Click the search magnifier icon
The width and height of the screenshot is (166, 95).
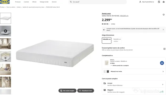tap(71, 2)
